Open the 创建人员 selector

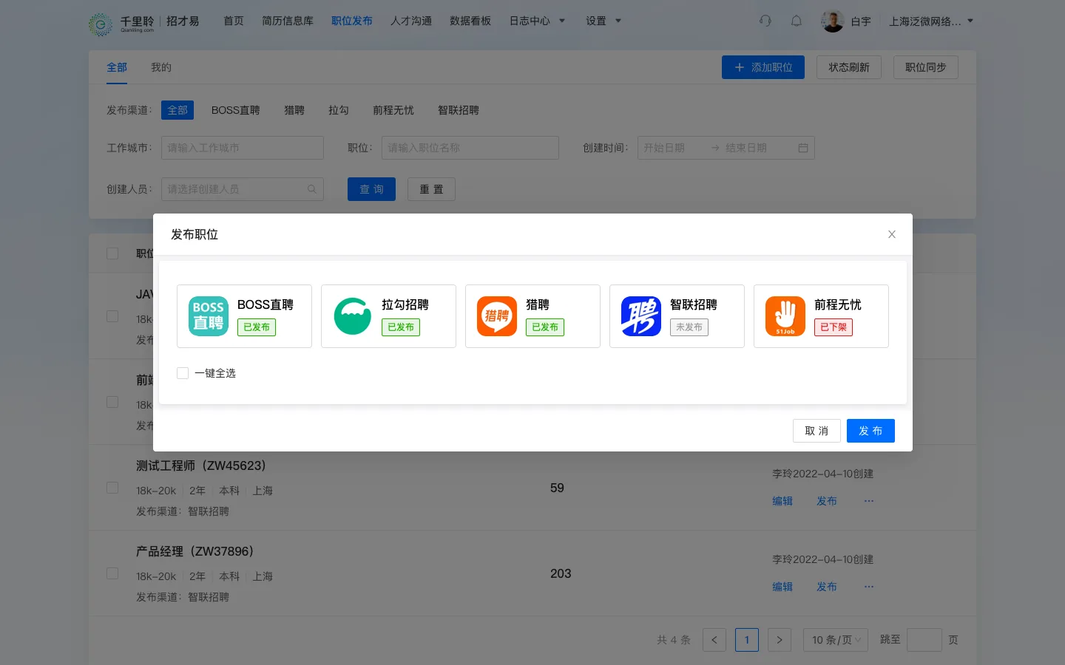[243, 189]
